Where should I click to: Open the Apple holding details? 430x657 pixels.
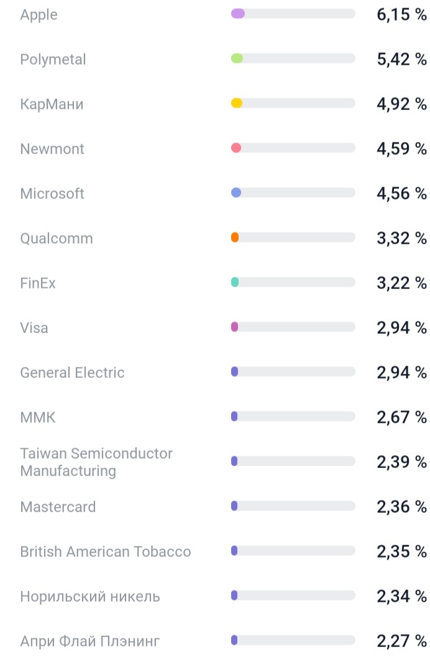tap(39, 14)
